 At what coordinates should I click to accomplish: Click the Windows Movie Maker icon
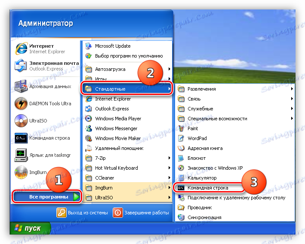[x=89, y=138]
